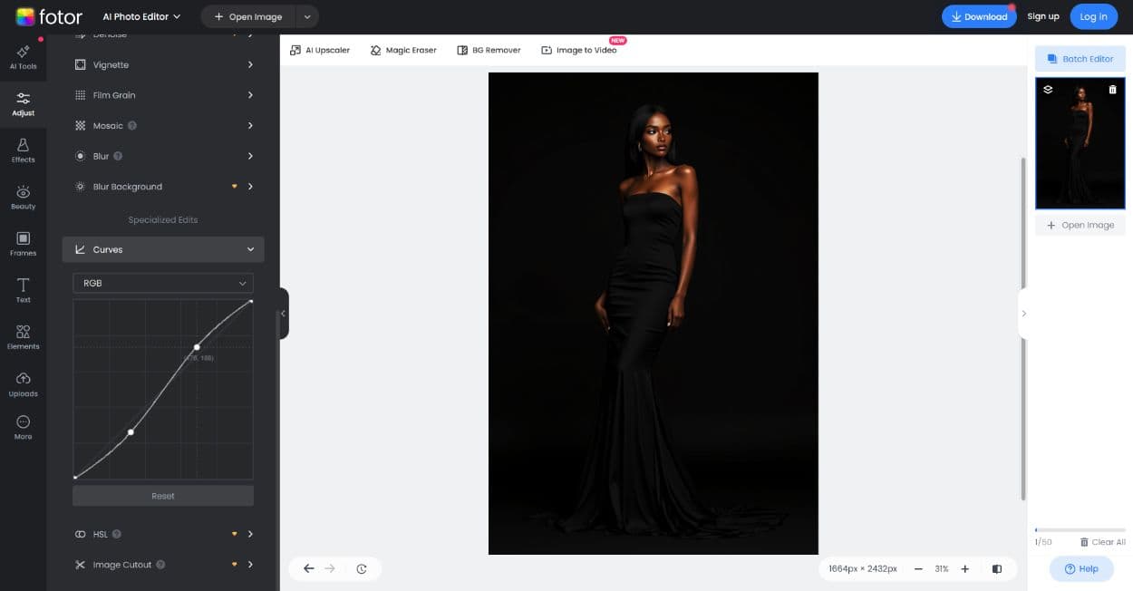Click the Uploads sidebar icon

pos(23,384)
